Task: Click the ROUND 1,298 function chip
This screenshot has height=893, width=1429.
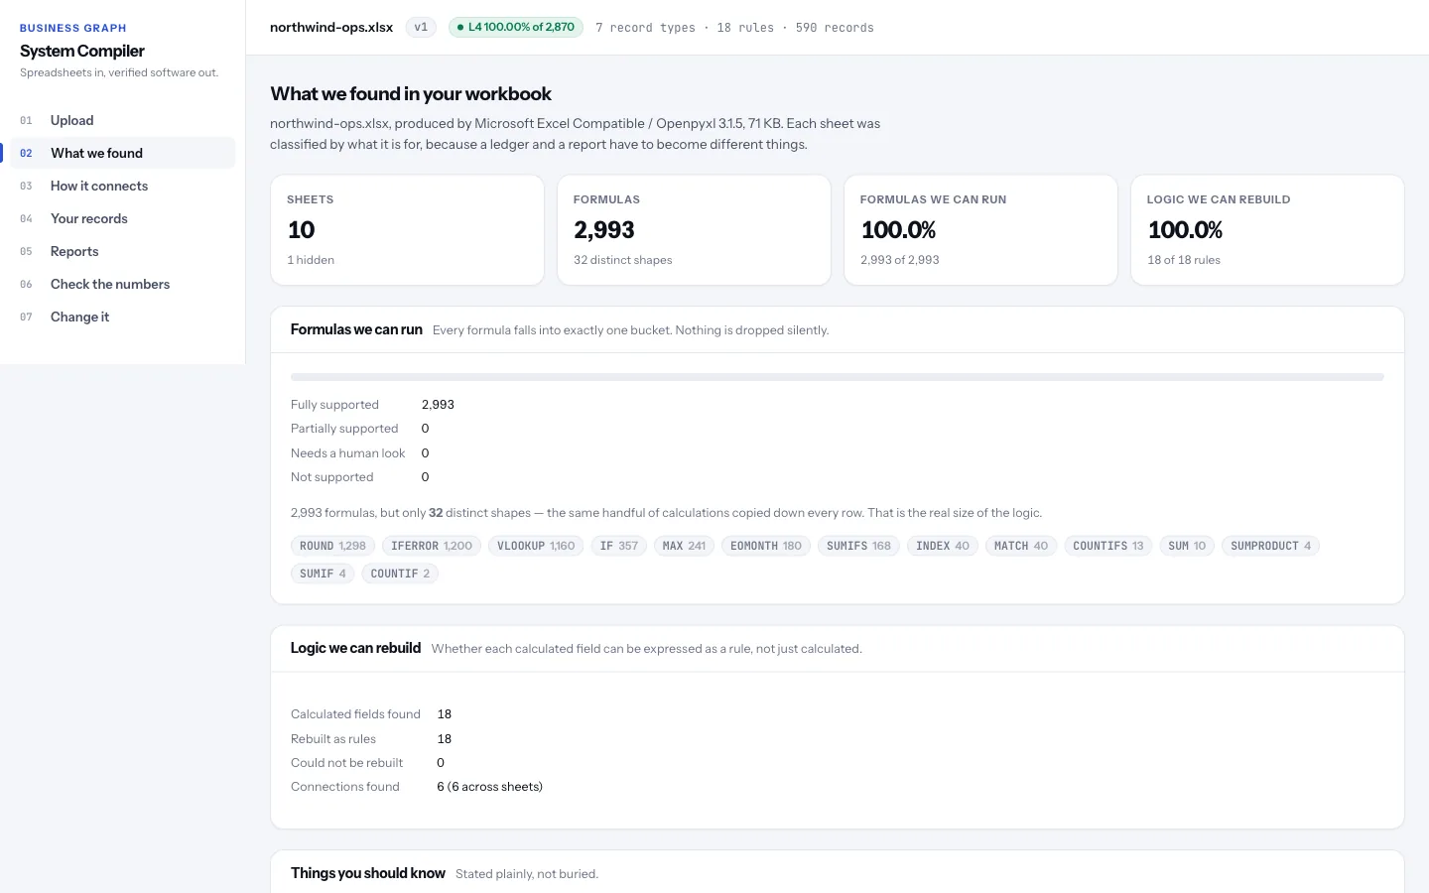Action: tap(332, 546)
